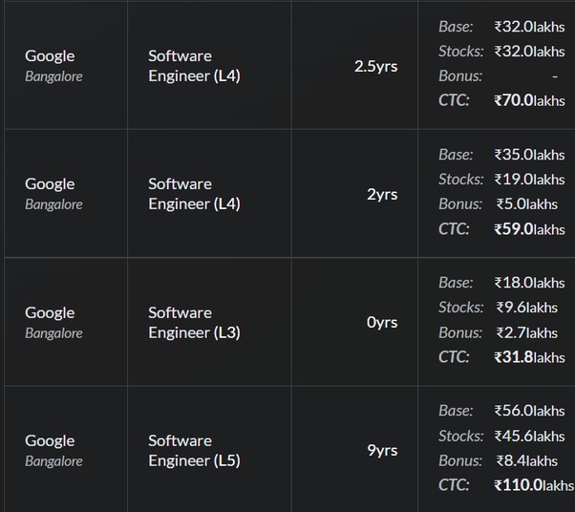The width and height of the screenshot is (575, 512).
Task: Click the Stocks: label beside ₹9.6lakhs
Action: (x=461, y=308)
